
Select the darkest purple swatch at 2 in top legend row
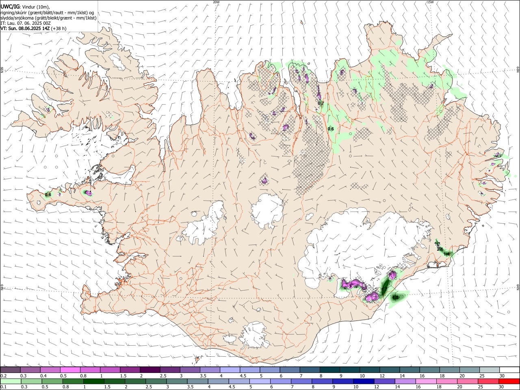pos(150,370)
